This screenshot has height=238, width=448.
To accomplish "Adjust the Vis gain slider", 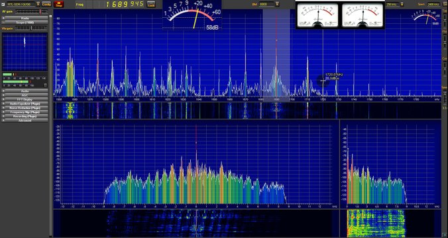I will tap(31, 28).
